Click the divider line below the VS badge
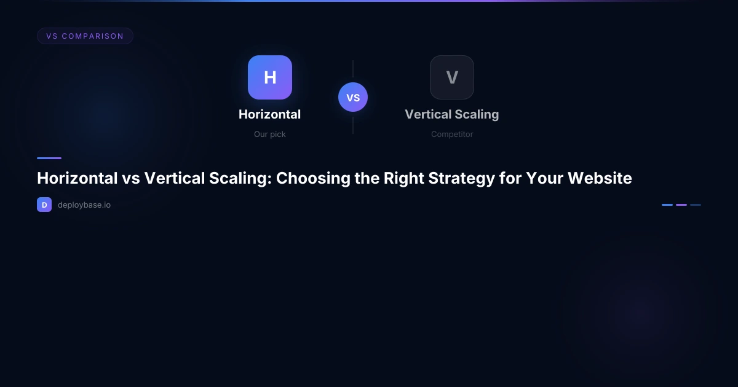 (353, 123)
